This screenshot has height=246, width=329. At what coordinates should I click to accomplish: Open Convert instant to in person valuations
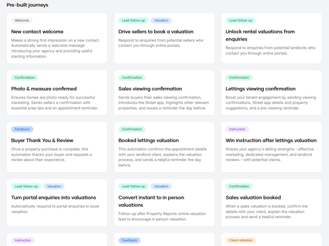[x=164, y=203]
